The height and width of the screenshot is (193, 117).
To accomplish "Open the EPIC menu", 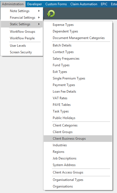I will 104,4.
